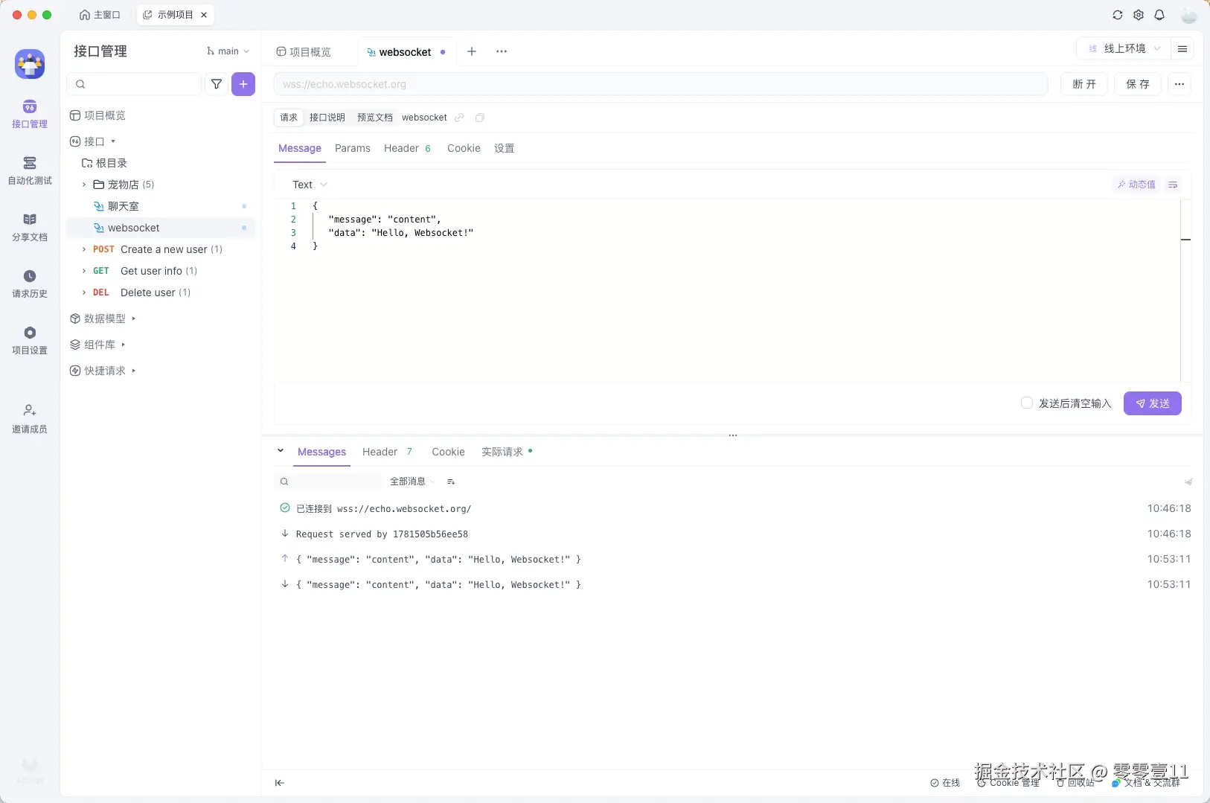Open Cookie 管理 in the status bar
Image resolution: width=1210 pixels, height=803 pixels.
pyautogui.click(x=1008, y=782)
